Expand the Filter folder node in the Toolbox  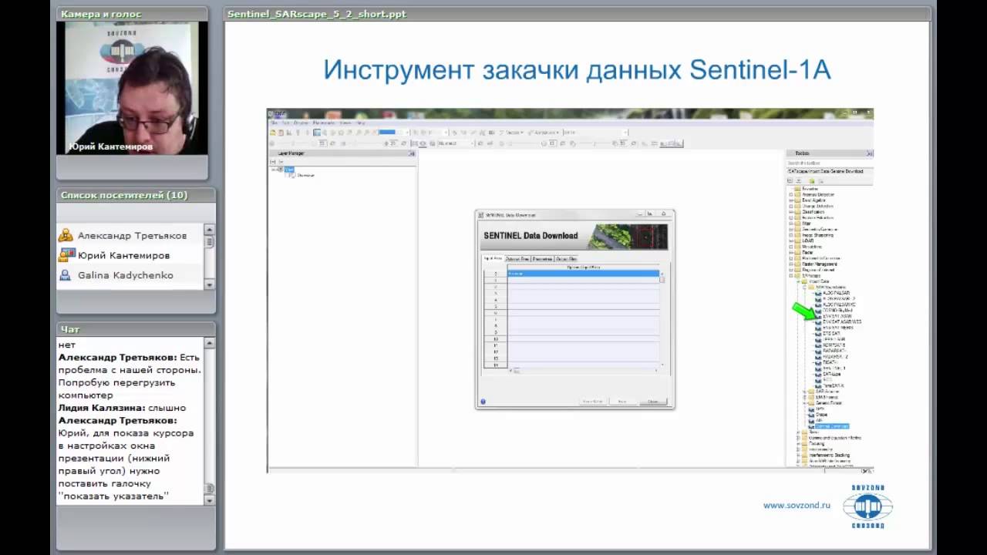coord(790,224)
